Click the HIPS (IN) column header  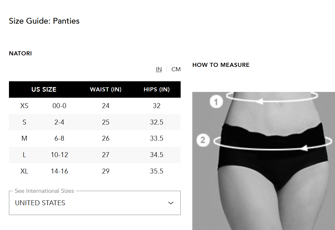tap(156, 90)
